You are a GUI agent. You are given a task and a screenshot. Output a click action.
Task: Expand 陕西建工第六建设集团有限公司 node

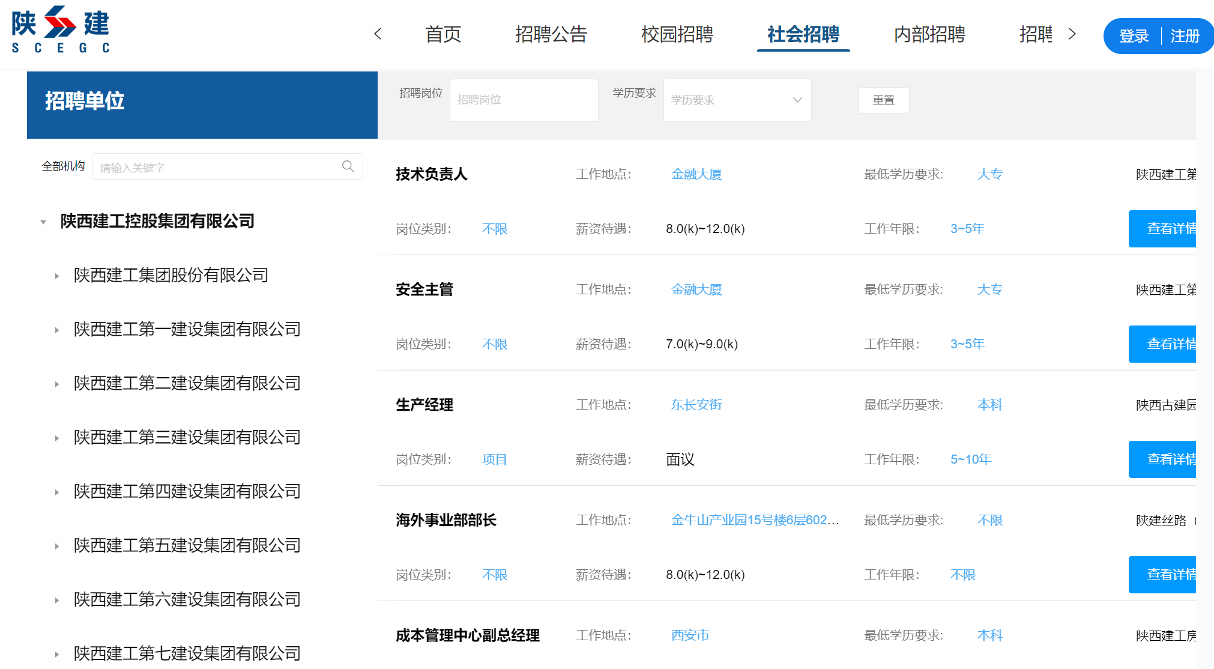[x=56, y=601]
